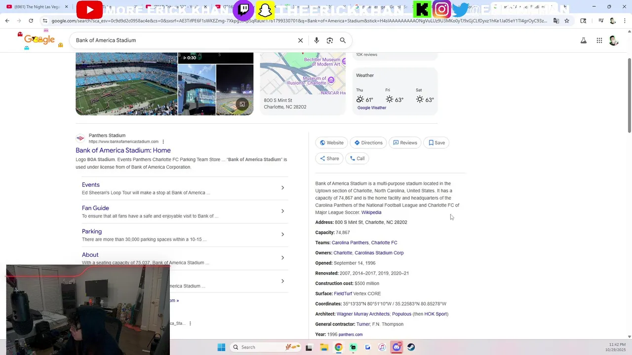Open the Google apps grid

(x=599, y=40)
